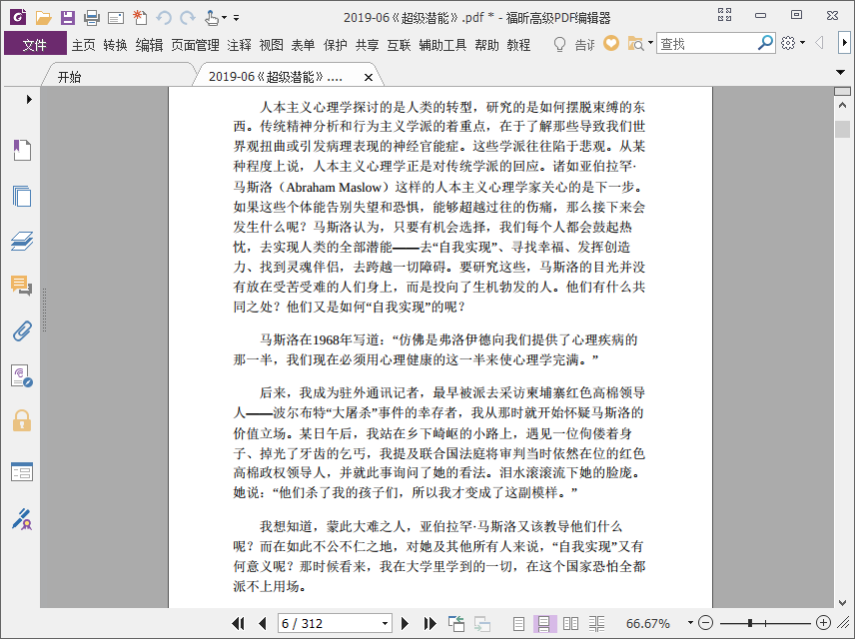Open the 教程 ribbon tab
The width and height of the screenshot is (855, 639).
518,45
